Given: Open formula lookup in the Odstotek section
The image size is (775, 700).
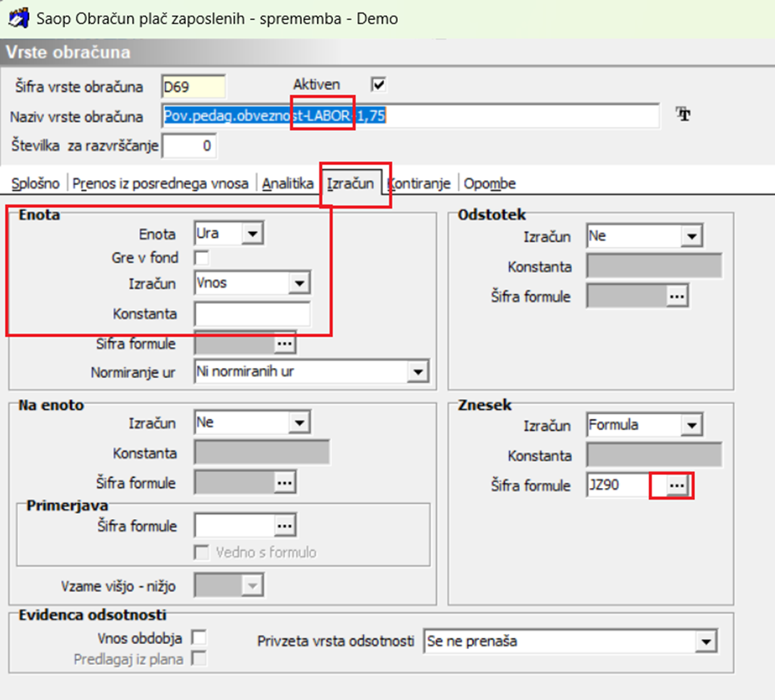Looking at the screenshot, I should [x=677, y=297].
